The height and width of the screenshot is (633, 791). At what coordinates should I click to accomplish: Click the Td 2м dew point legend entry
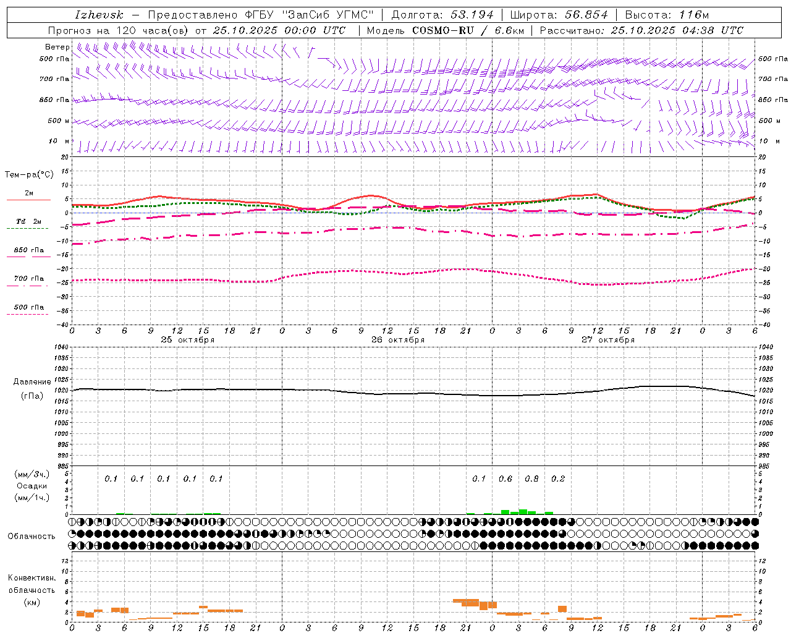(28, 221)
